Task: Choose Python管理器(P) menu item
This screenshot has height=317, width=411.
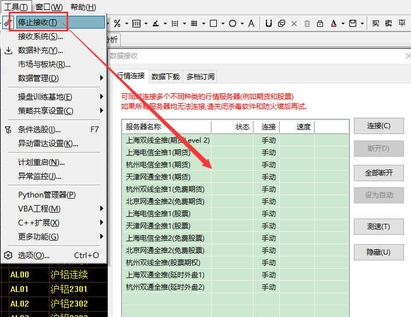Action: tap(54, 195)
